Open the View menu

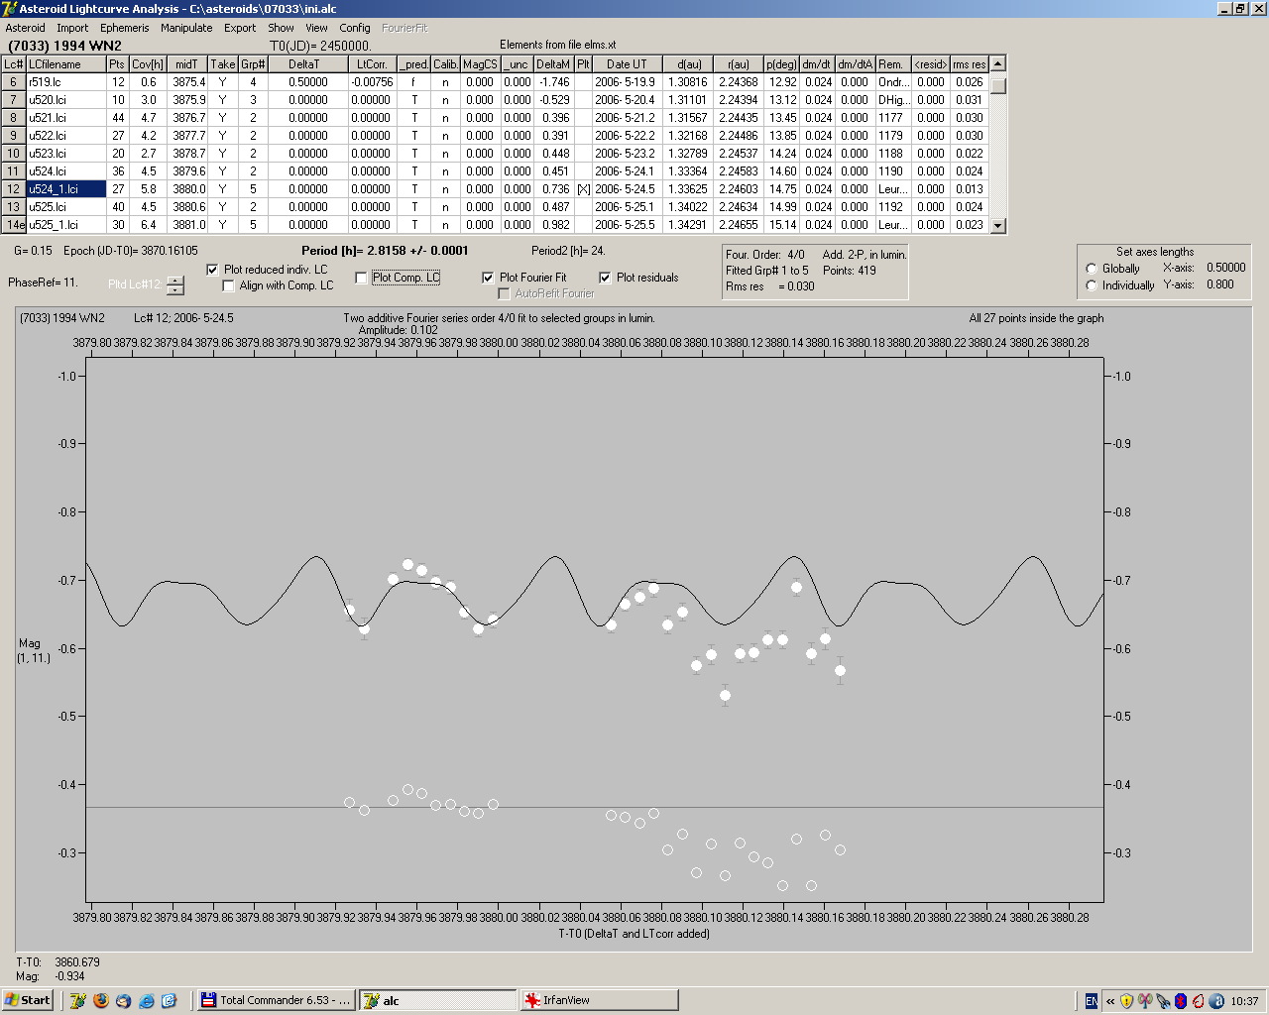point(316,28)
